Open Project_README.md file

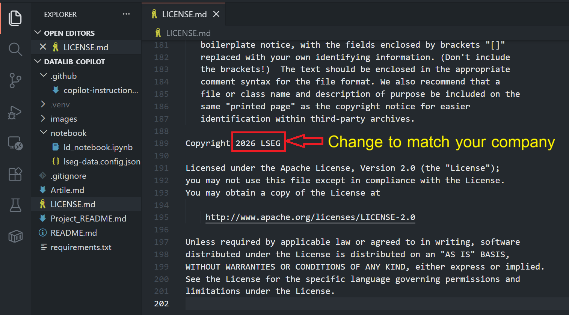coord(86,219)
